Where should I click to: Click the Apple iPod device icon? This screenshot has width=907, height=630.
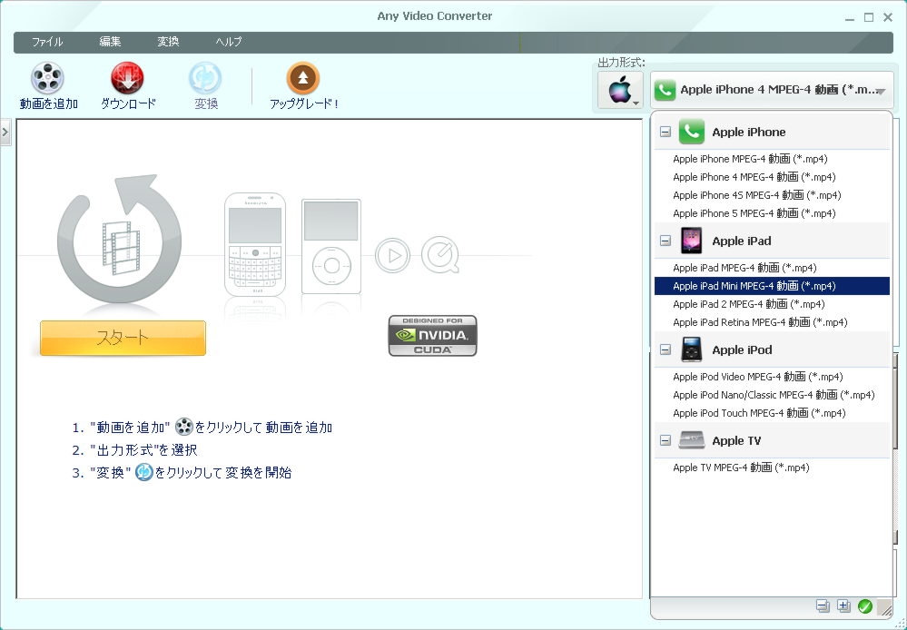tap(691, 349)
